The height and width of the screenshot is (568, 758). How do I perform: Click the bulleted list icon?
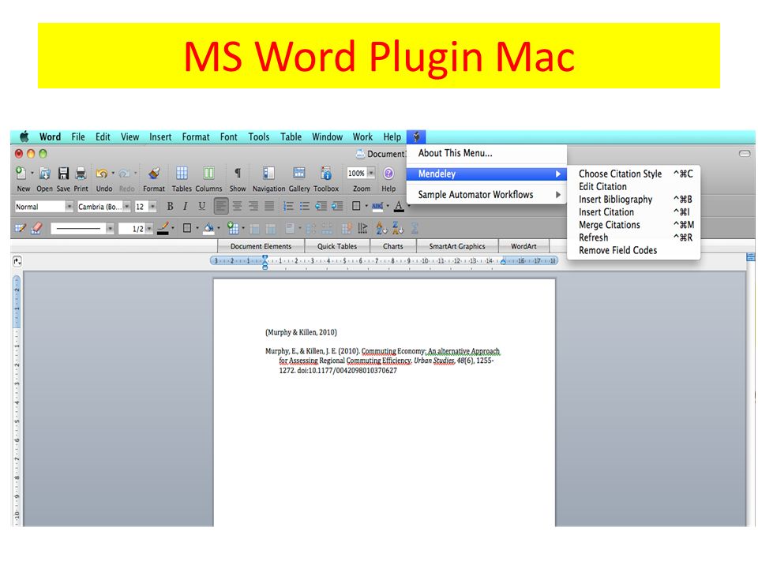point(305,206)
